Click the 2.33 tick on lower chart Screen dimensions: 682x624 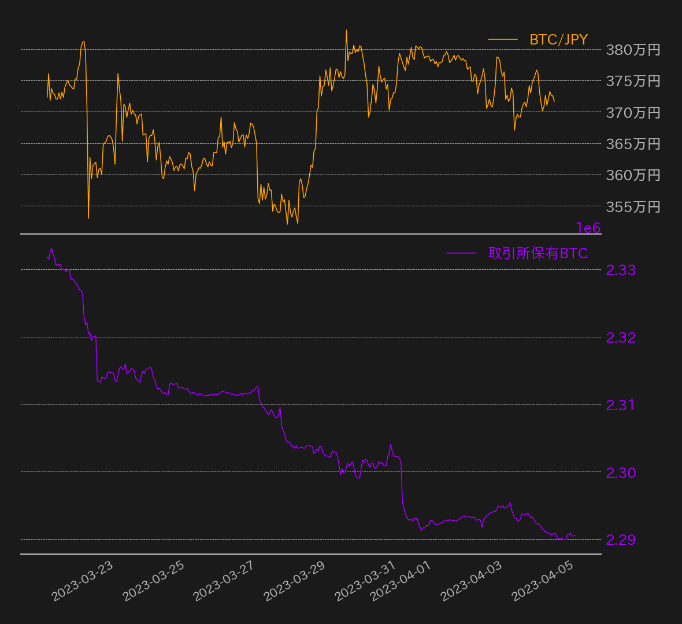pyautogui.click(x=621, y=270)
